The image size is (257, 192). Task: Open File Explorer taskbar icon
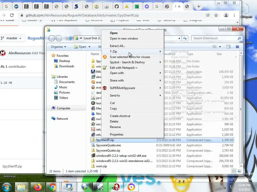pyautogui.click(x=21, y=187)
